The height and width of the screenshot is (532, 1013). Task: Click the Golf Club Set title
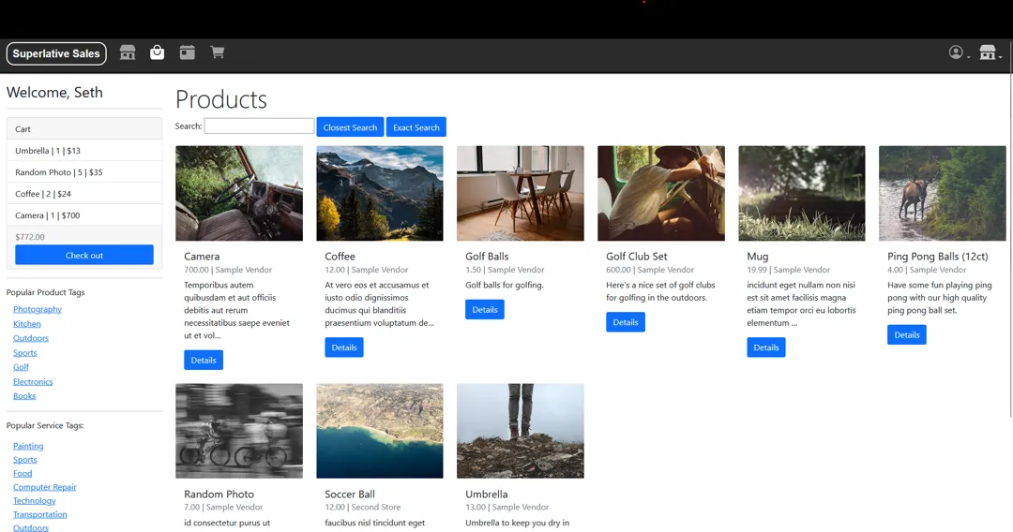coord(636,256)
